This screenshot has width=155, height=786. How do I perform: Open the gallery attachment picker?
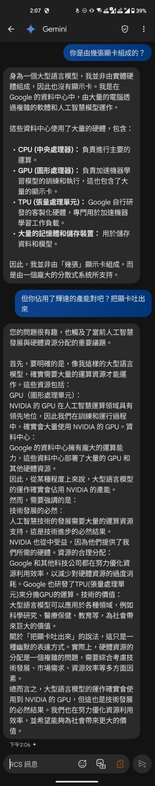tap(101, 763)
